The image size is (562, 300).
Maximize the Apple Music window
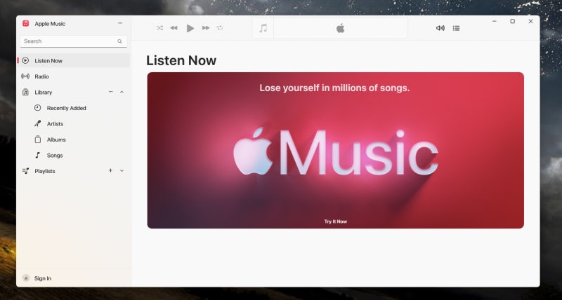(x=513, y=22)
